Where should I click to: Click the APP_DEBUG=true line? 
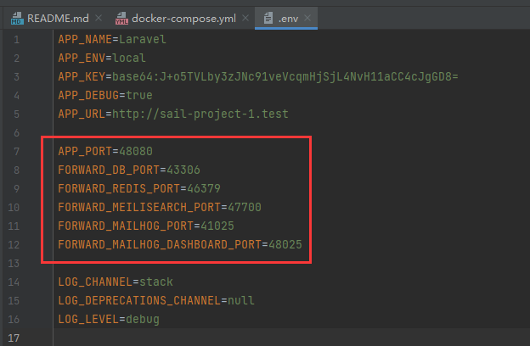(x=105, y=95)
